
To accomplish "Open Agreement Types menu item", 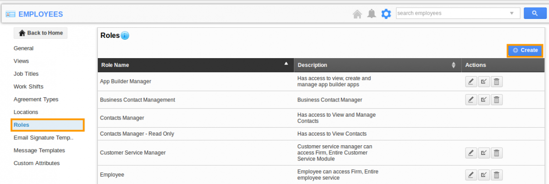I will (36, 99).
